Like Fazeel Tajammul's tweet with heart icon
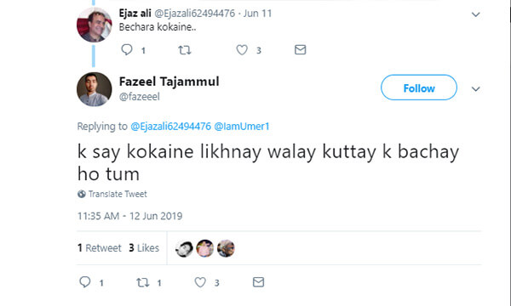The image size is (511, 306). click(x=200, y=282)
